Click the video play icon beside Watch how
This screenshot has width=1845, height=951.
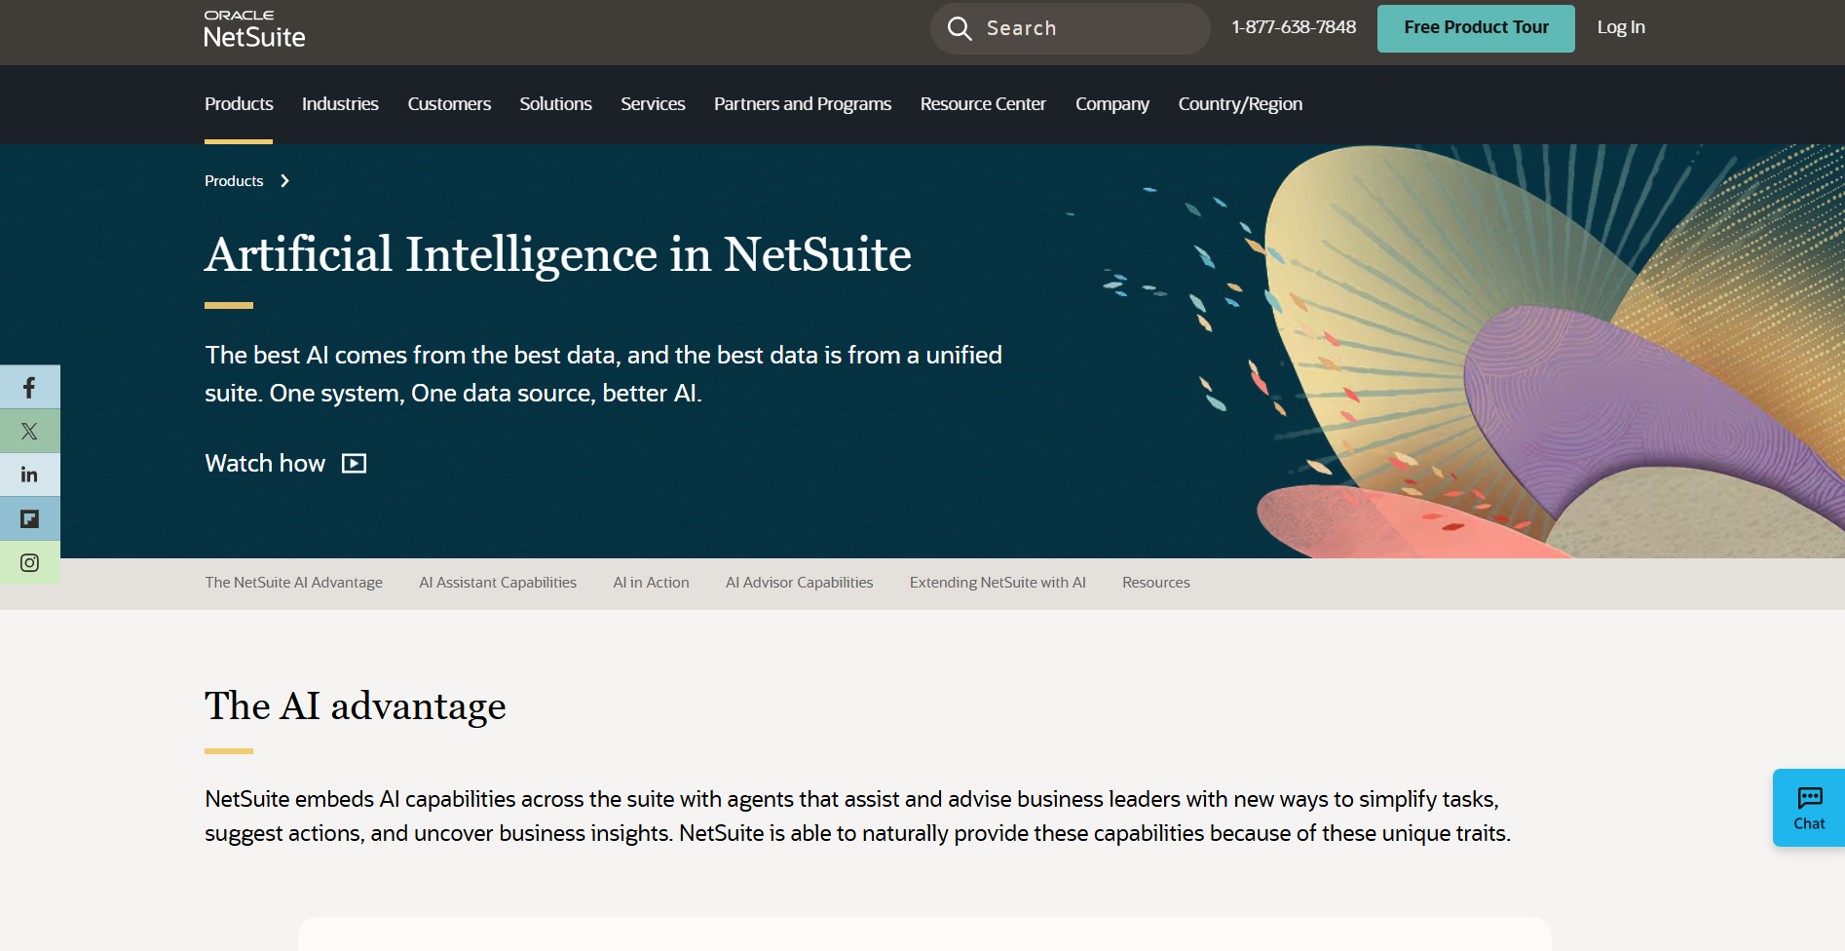pyautogui.click(x=355, y=464)
